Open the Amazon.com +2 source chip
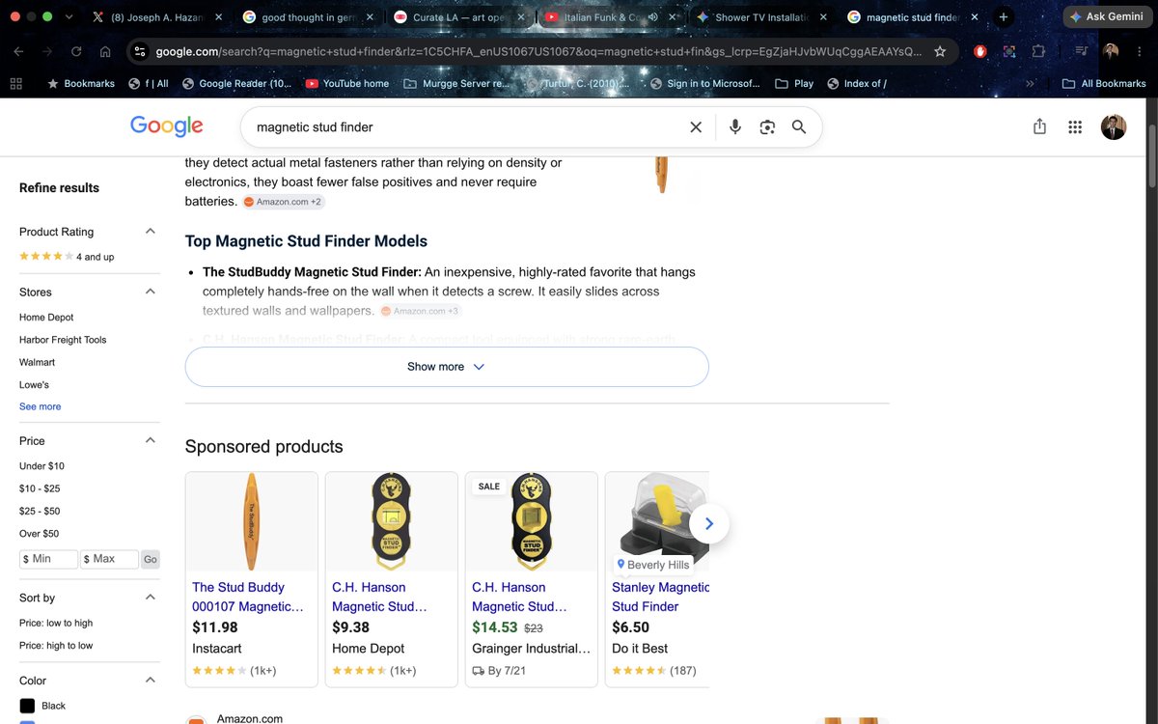The width and height of the screenshot is (1158, 724). tap(284, 202)
